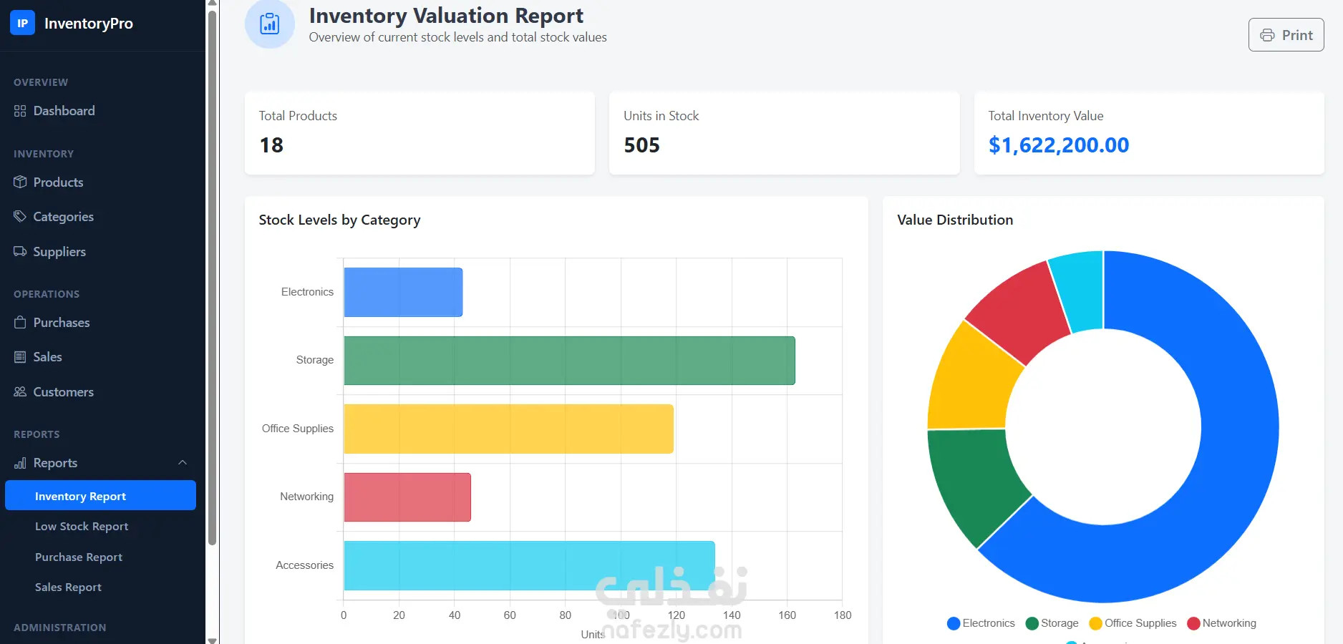The image size is (1343, 644).
Task: Toggle Storage legend item in donut chart
Action: pos(1052,623)
